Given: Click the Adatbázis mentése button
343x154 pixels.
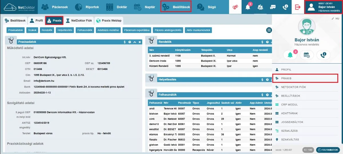Looking at the screenshot, I should pyautogui.click(x=108, y=30).
